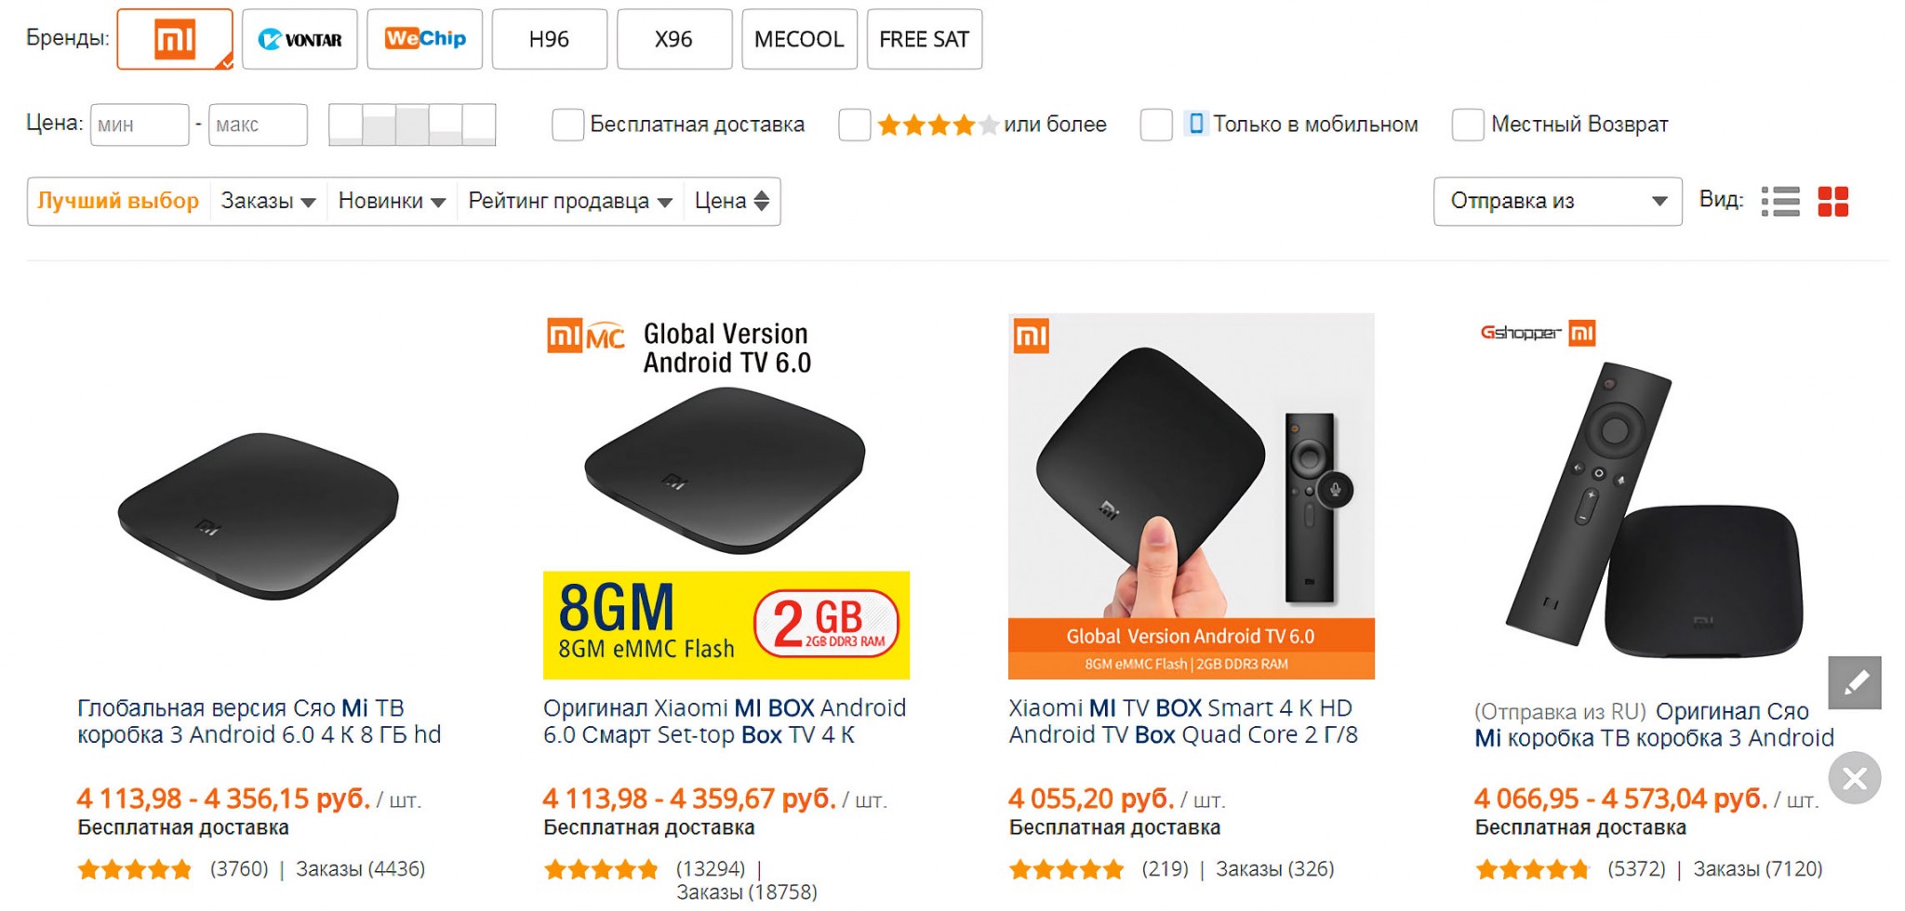Dismiss the floating panel with the X icon
Viewport: 1905px width, 911px height.
(1855, 778)
